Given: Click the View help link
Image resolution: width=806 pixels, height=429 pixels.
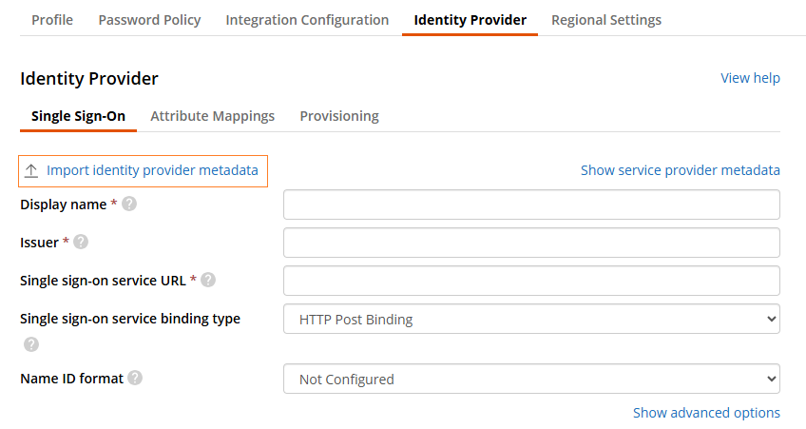Looking at the screenshot, I should pos(750,78).
